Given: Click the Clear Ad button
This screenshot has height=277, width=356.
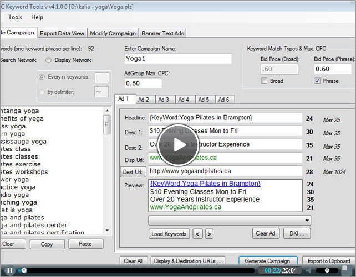Looking at the screenshot, I should pos(266,233).
